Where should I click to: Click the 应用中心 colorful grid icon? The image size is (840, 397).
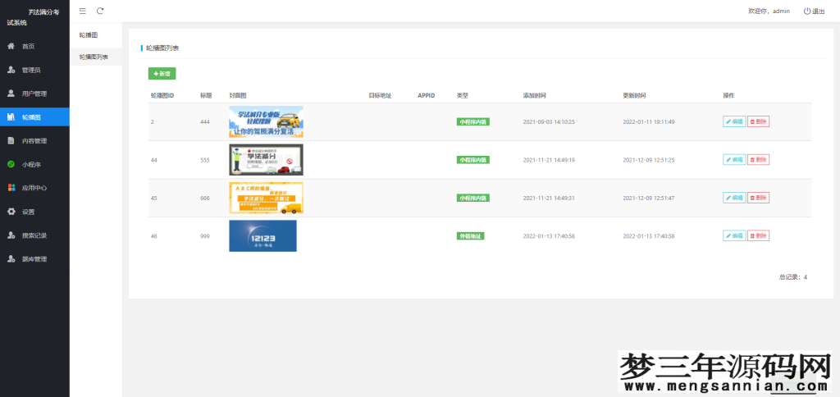(x=11, y=188)
